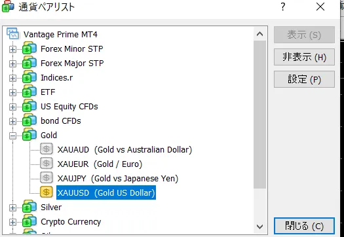Click the grey XAUJPY symbol icon
The image size is (344, 237).
click(47, 178)
